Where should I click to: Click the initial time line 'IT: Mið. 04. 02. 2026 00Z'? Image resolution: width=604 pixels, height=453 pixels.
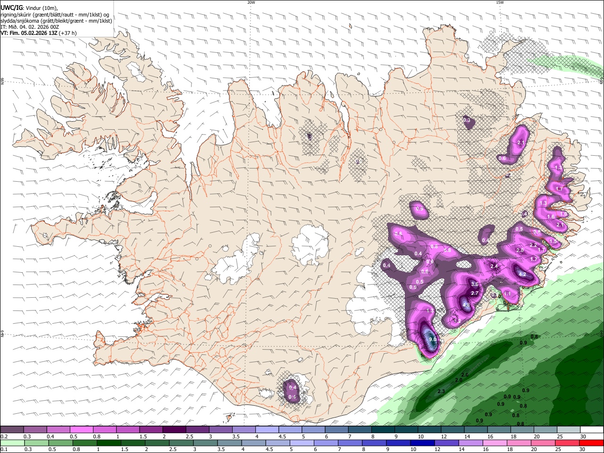(x=30, y=27)
